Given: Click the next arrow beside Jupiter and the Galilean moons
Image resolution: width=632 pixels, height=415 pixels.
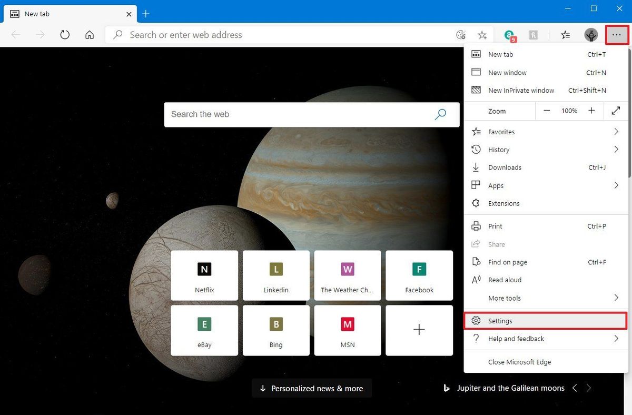Looking at the screenshot, I should click(589, 388).
